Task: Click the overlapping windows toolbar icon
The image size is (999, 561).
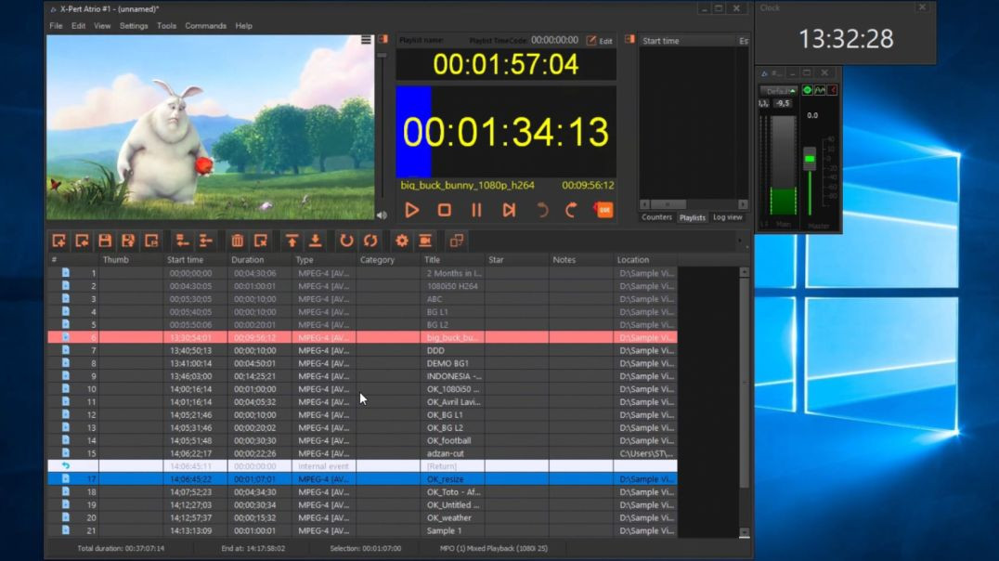Action: click(456, 241)
